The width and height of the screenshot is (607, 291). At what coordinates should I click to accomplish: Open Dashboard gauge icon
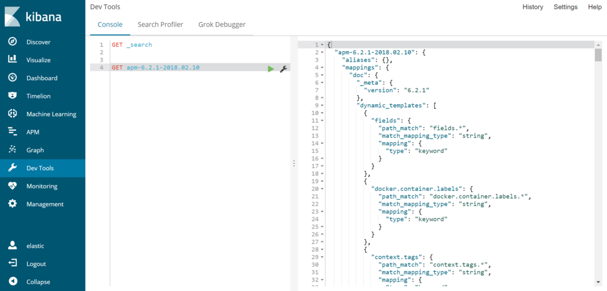pos(12,78)
